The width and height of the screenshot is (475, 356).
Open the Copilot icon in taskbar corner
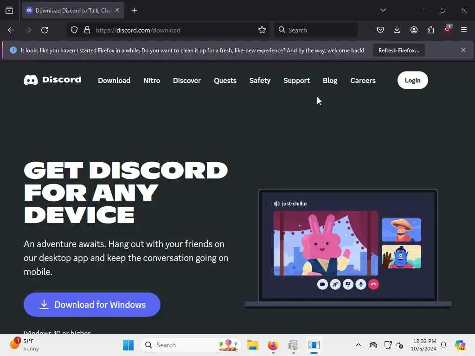pyautogui.click(x=460, y=345)
